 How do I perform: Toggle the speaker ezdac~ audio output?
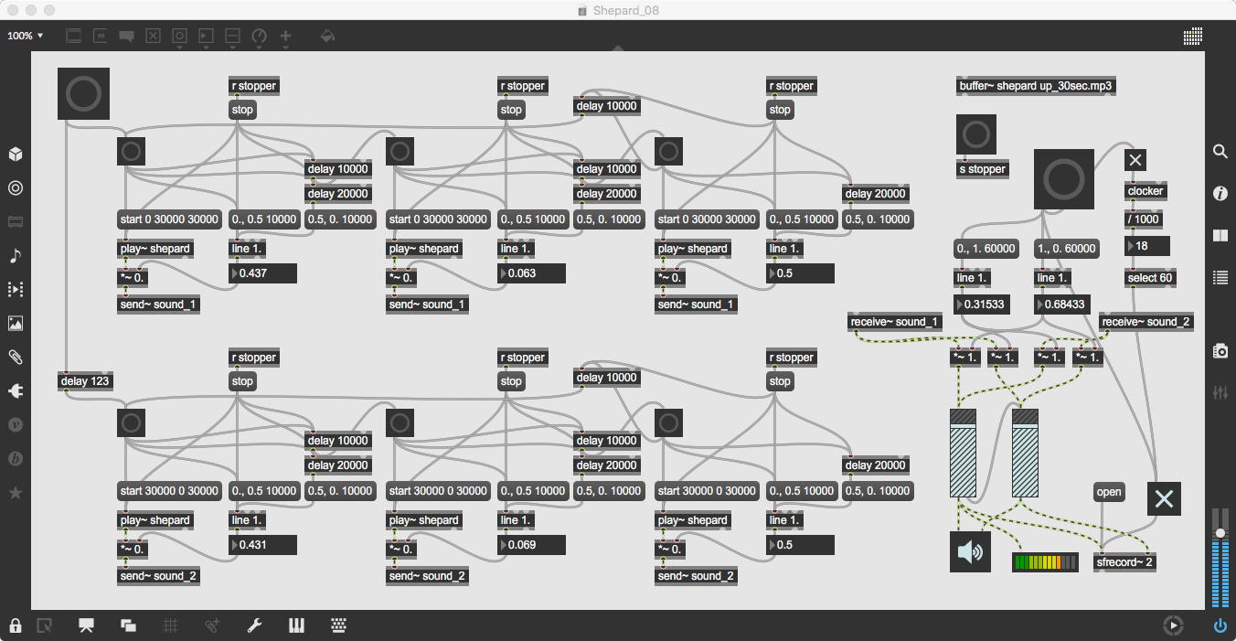(970, 551)
